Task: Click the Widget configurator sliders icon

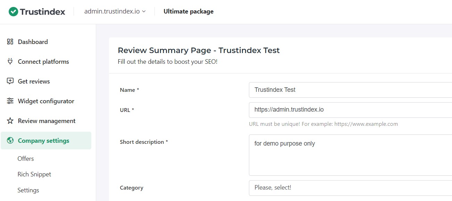Action: [10, 101]
